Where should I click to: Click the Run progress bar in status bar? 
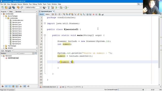point(130,90)
